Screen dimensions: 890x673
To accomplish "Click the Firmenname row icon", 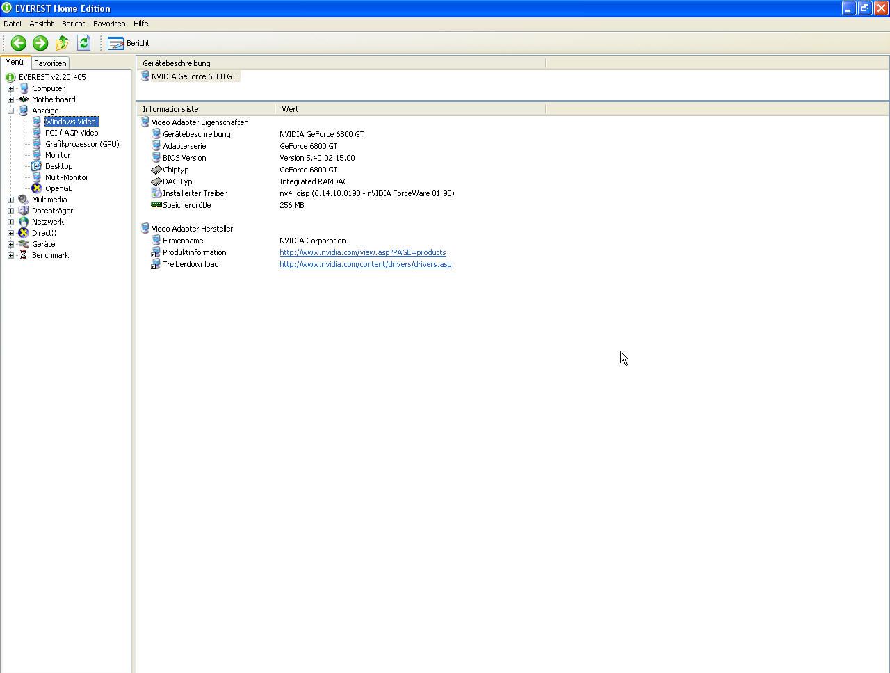I will point(156,241).
